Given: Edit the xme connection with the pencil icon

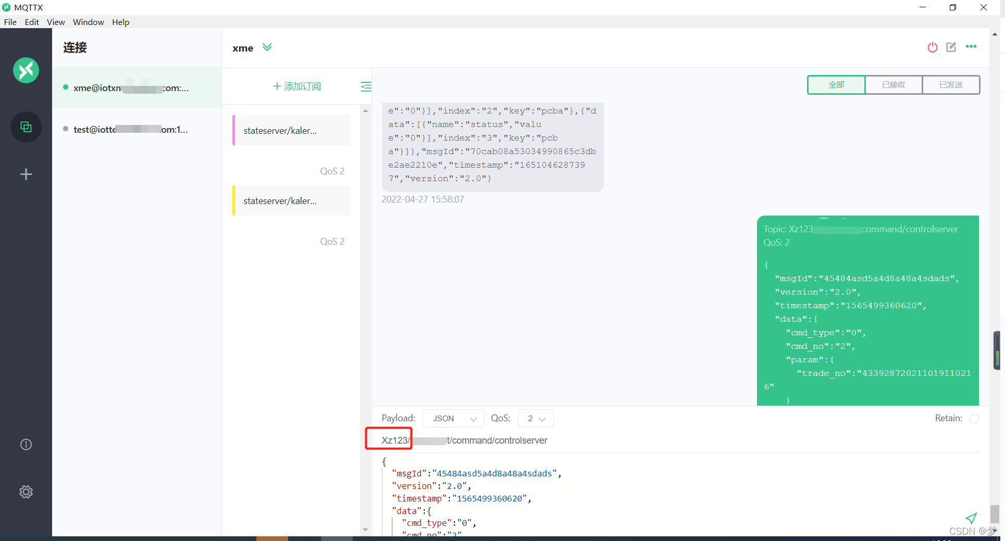Looking at the screenshot, I should (x=951, y=47).
